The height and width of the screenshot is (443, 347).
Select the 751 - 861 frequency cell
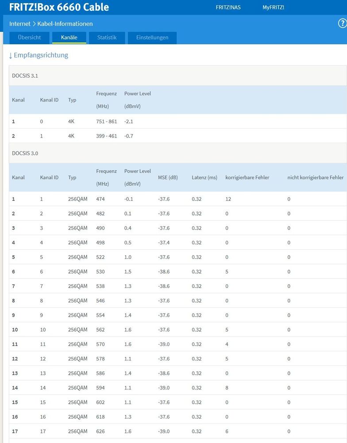(x=106, y=122)
